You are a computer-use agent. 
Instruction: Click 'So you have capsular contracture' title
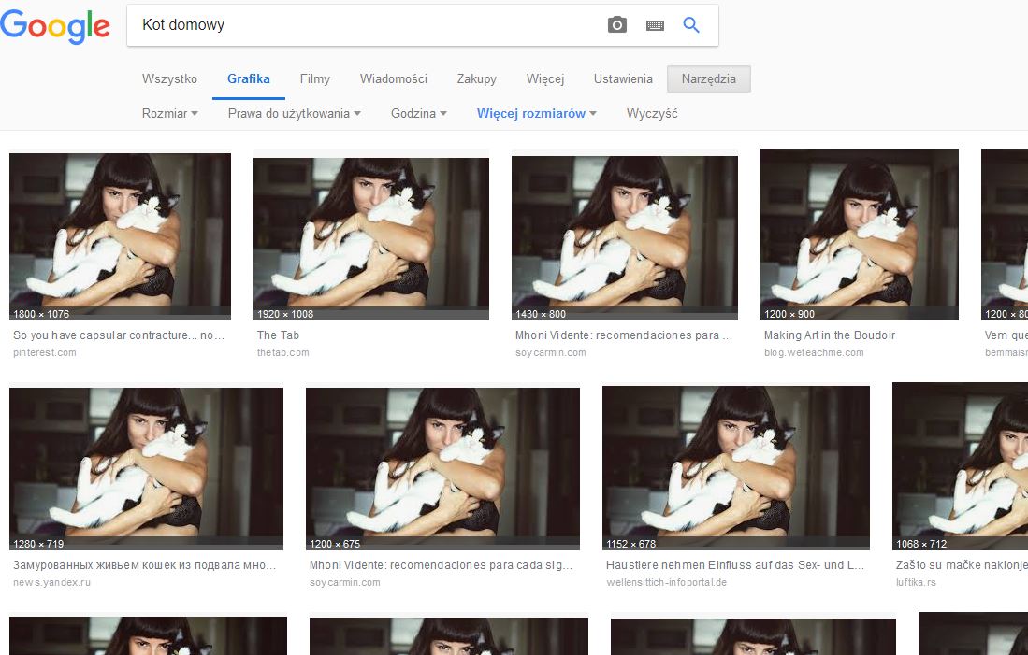click(119, 335)
